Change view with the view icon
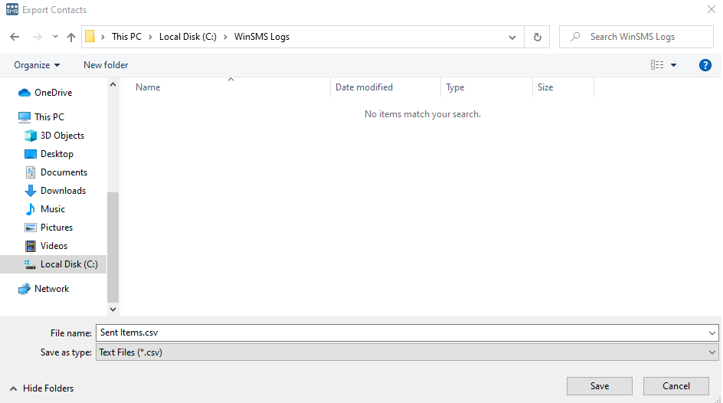The width and height of the screenshot is (723, 403). click(x=657, y=65)
